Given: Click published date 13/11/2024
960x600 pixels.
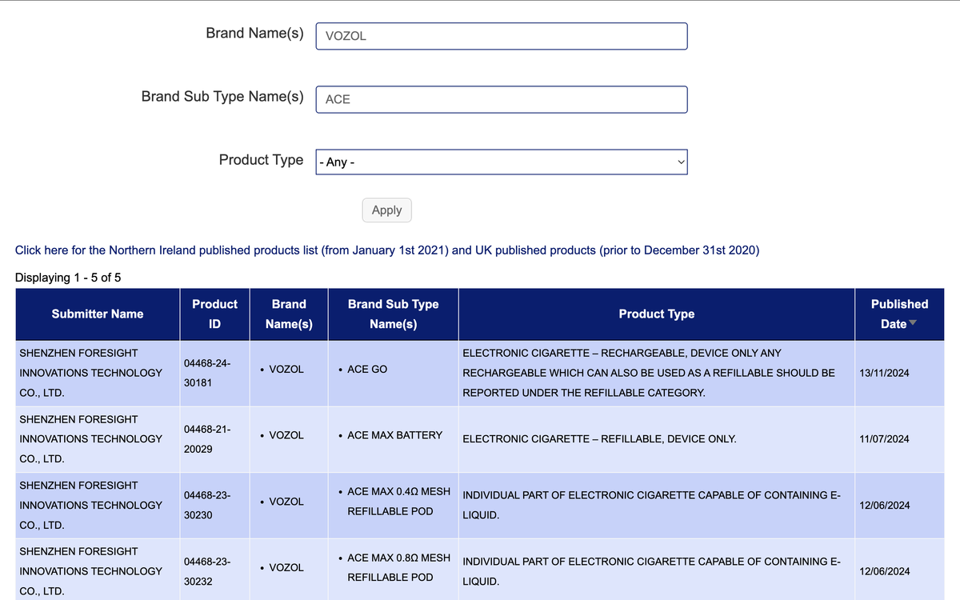Looking at the screenshot, I should [x=884, y=373].
